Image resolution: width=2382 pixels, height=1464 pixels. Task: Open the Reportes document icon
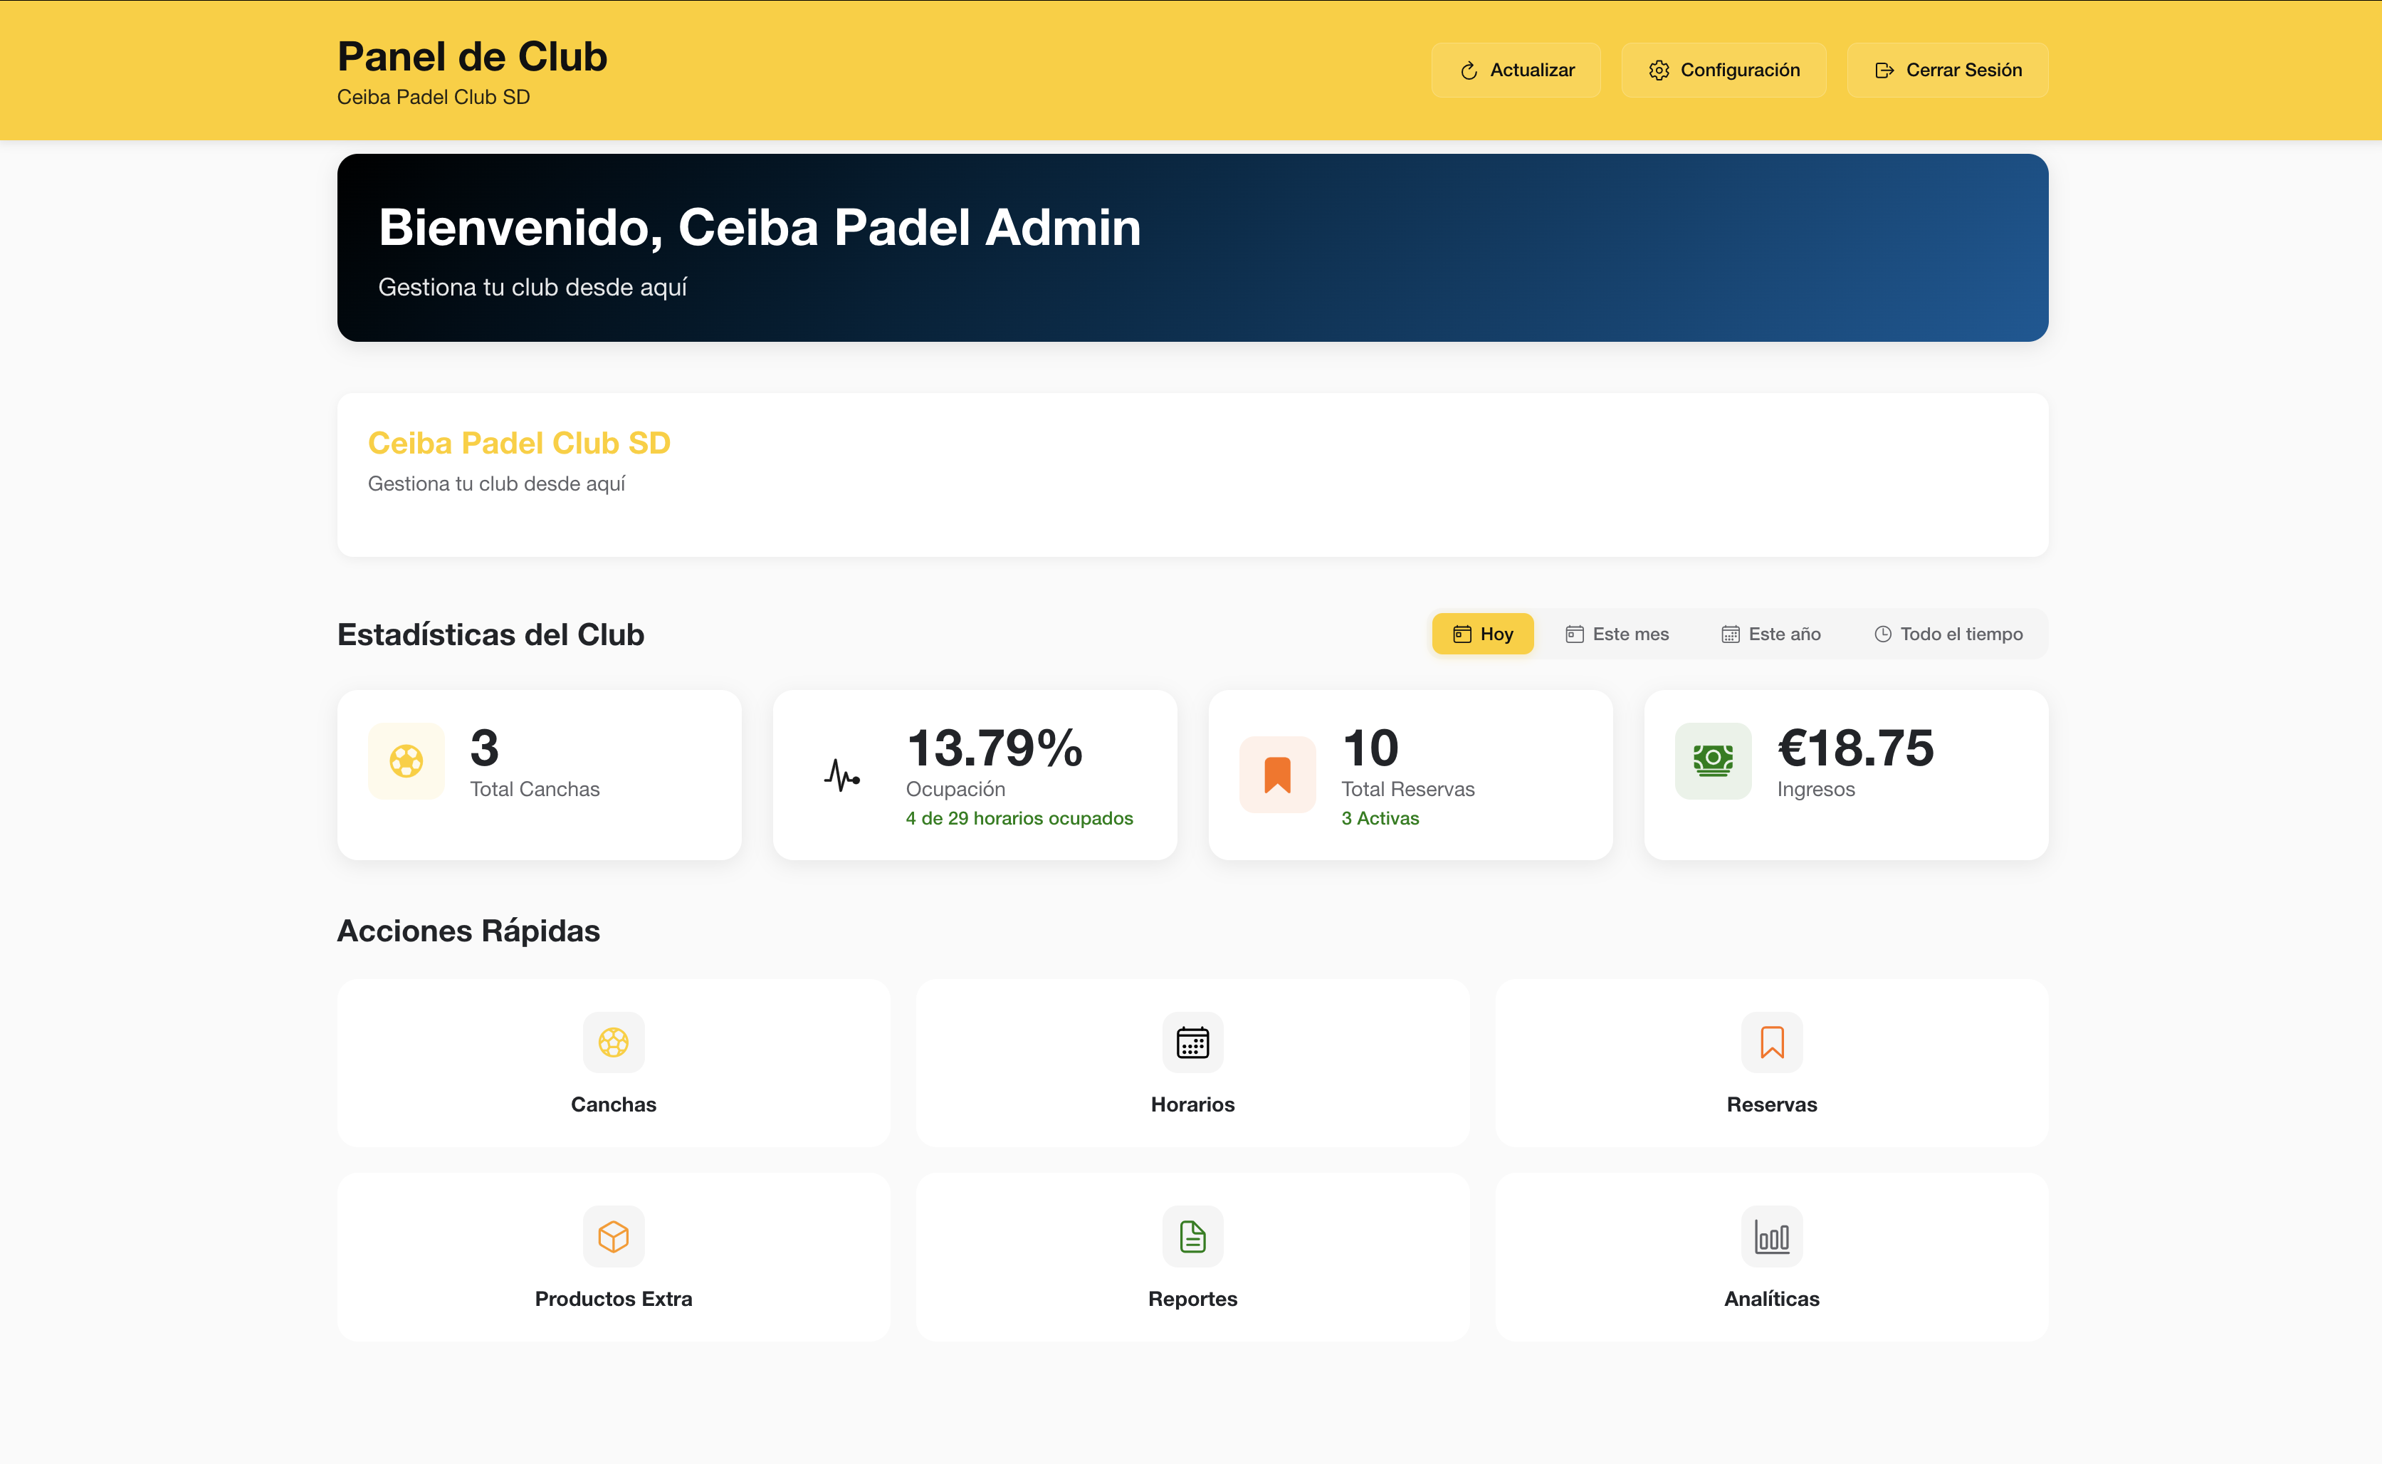click(1192, 1236)
